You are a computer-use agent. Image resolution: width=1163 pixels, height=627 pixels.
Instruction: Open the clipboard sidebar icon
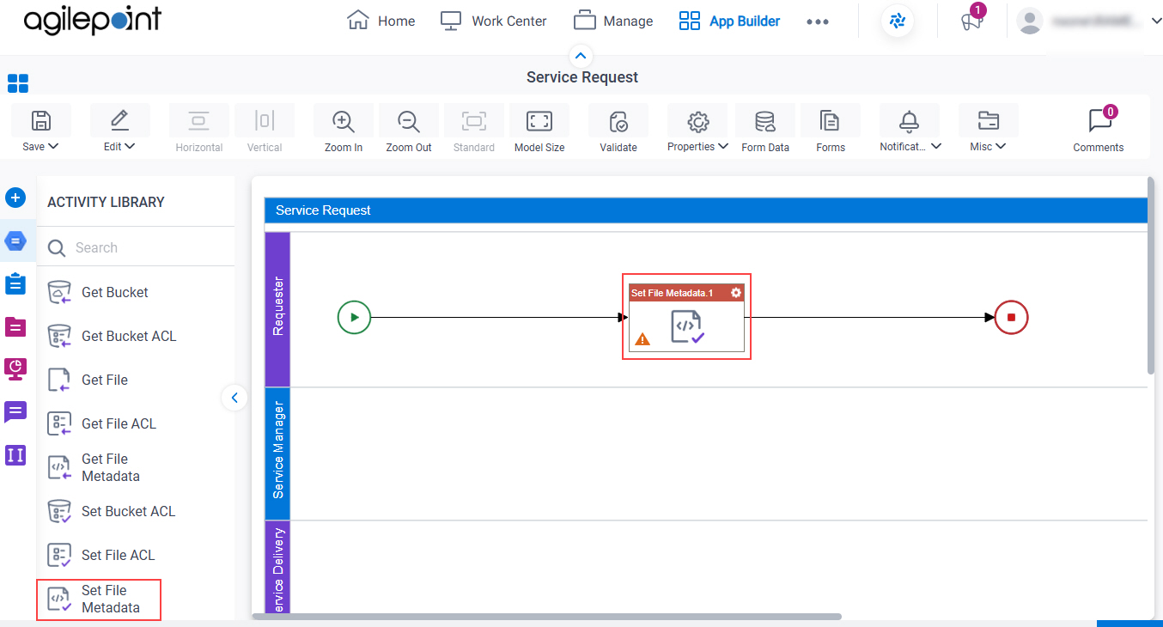(15, 283)
